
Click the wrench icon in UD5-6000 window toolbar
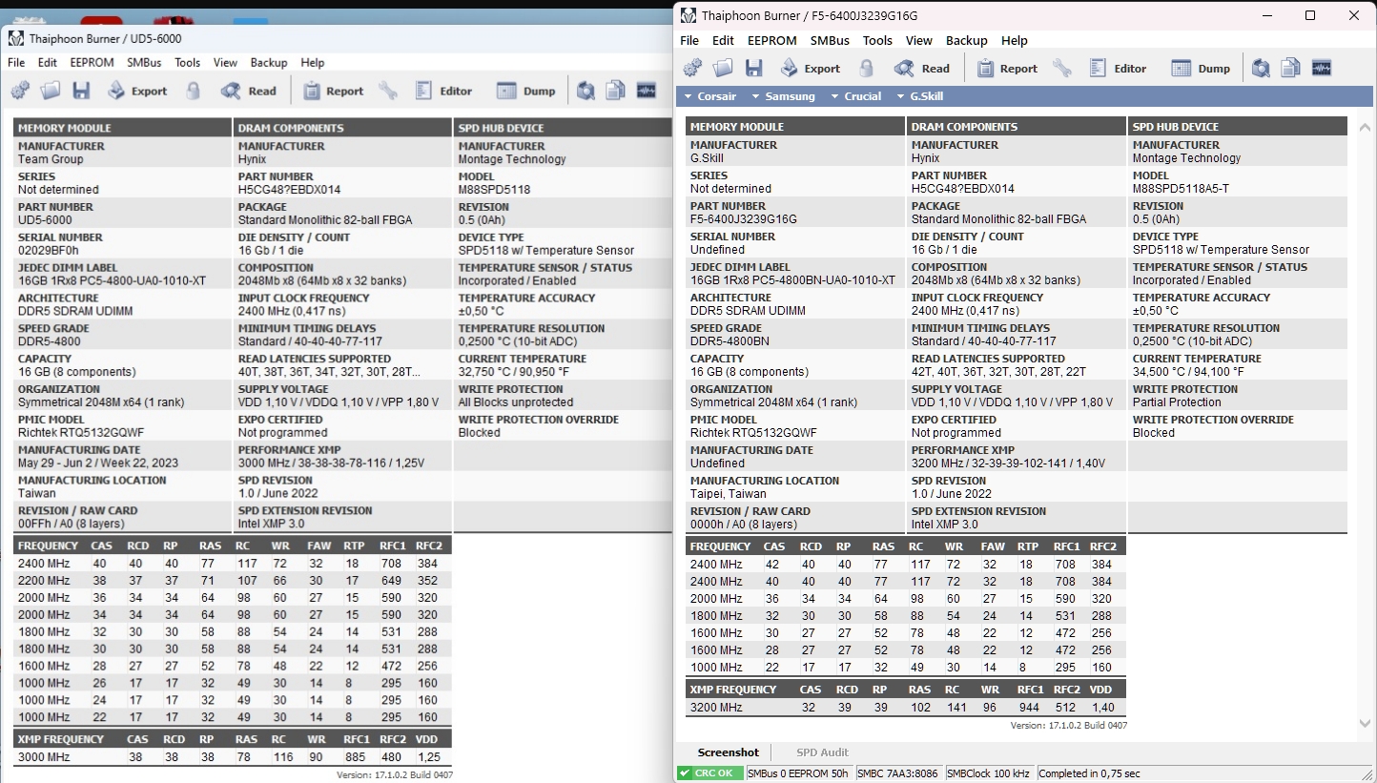387,91
